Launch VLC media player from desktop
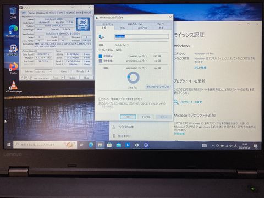The height and width of the screenshot is (198, 264). click(14, 86)
